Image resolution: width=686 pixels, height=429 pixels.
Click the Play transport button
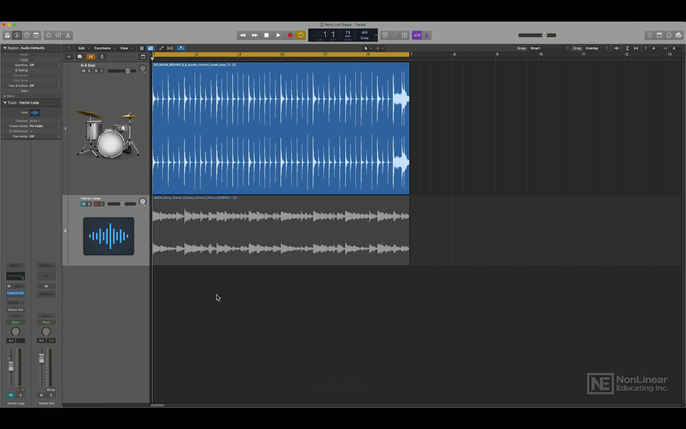(278, 35)
